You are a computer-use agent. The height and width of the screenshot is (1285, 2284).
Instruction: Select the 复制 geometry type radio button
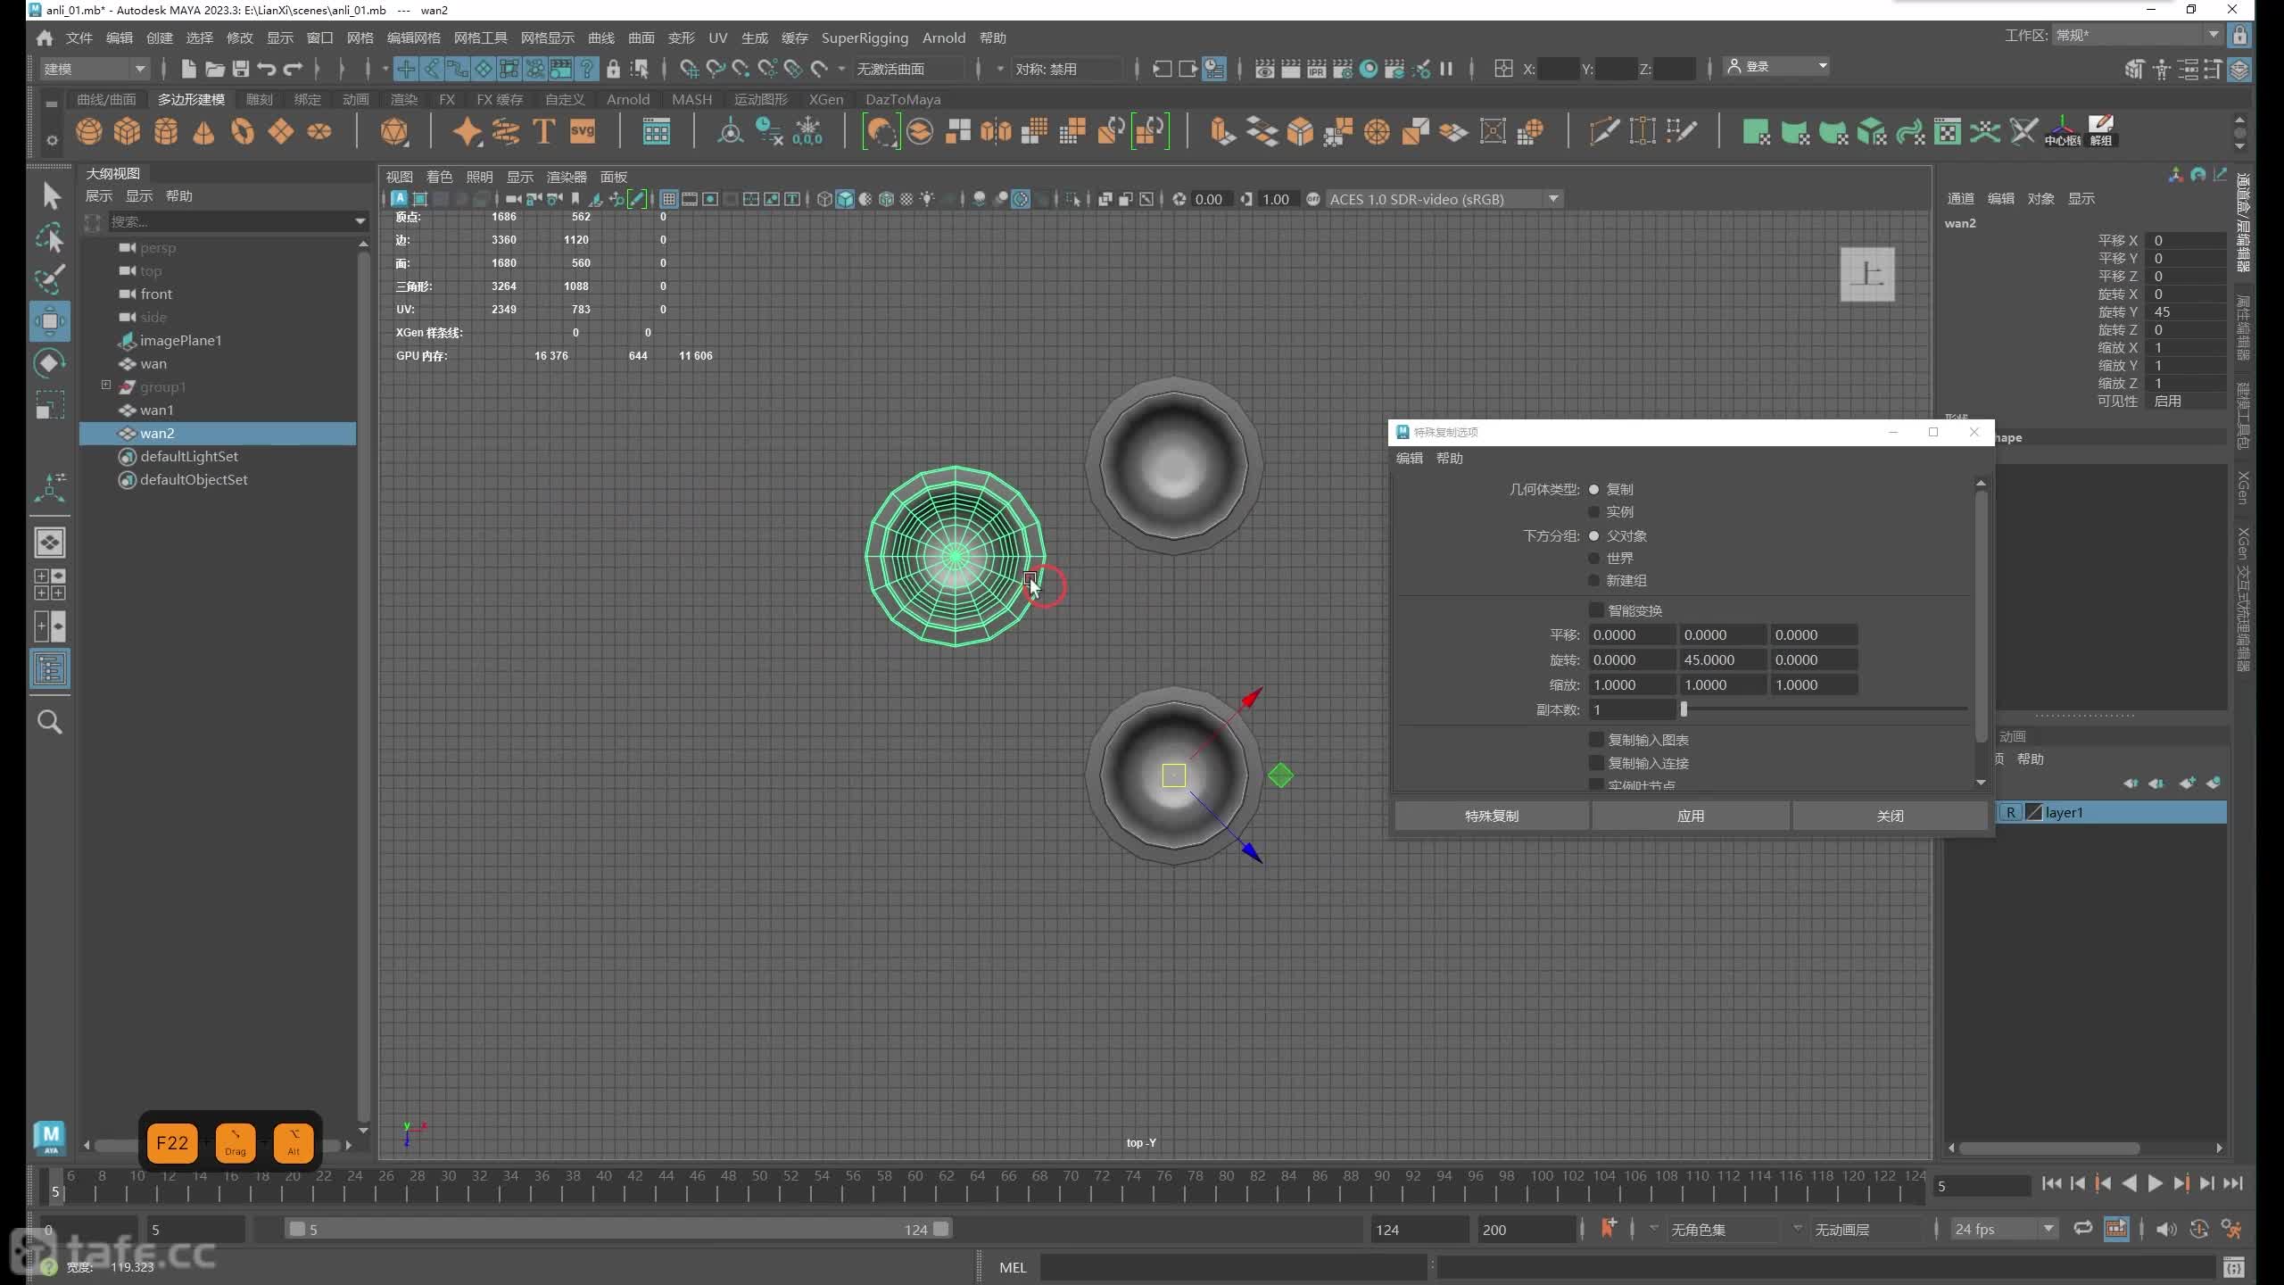(1593, 489)
